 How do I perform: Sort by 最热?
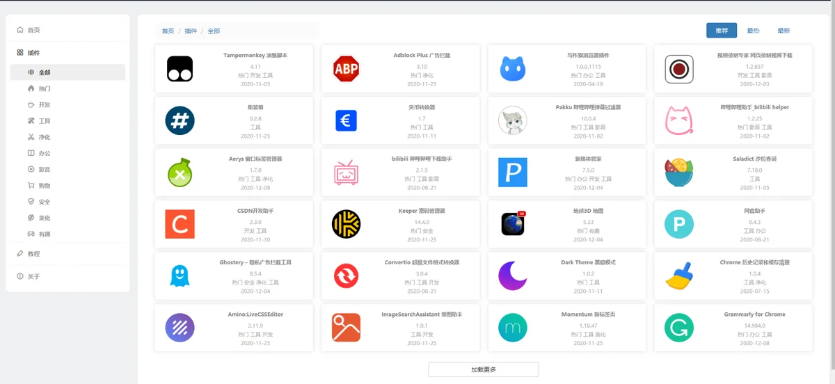coord(753,31)
